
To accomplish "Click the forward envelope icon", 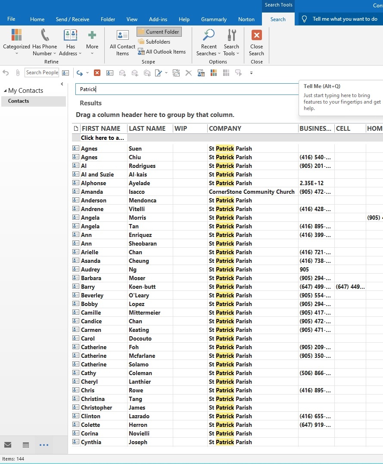I will [122, 73].
